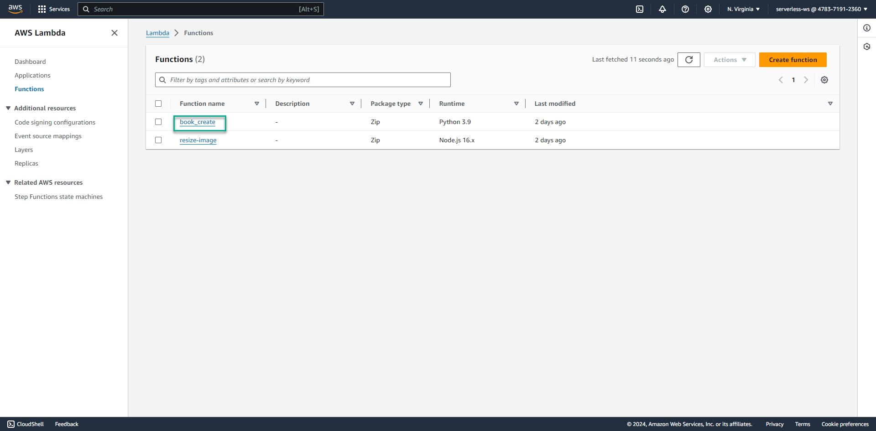Open the help question mark icon
This screenshot has height=431, width=876.
(x=685, y=9)
